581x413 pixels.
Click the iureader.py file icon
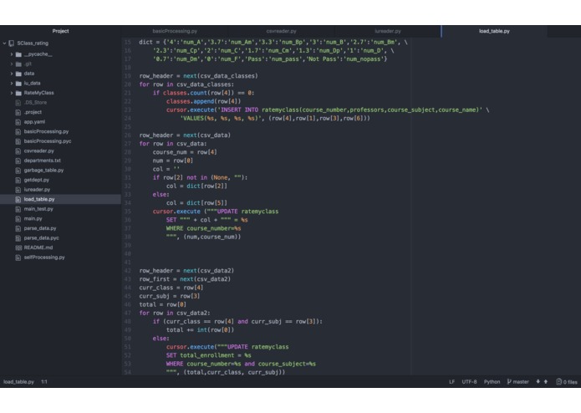(18, 190)
